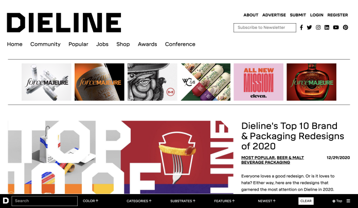Open the YouTube social icon
The width and height of the screenshot is (358, 208).
tap(336, 27)
